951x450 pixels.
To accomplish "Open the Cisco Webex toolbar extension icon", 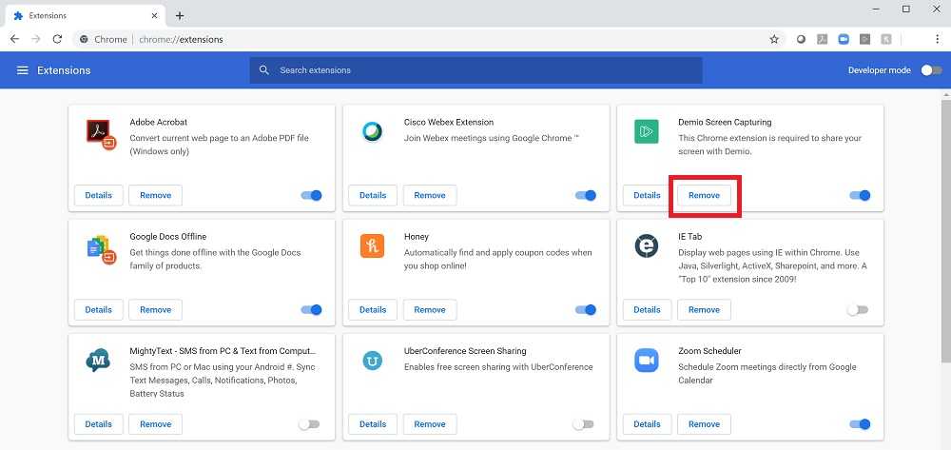I will click(x=801, y=39).
